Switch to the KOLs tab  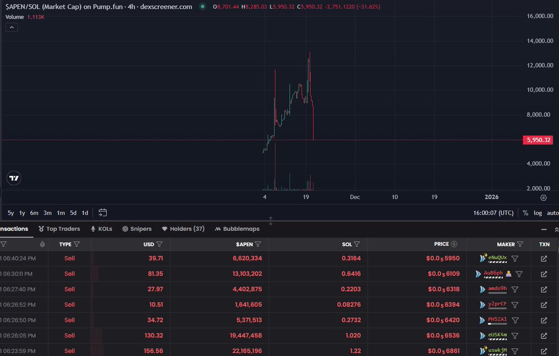[101, 229]
